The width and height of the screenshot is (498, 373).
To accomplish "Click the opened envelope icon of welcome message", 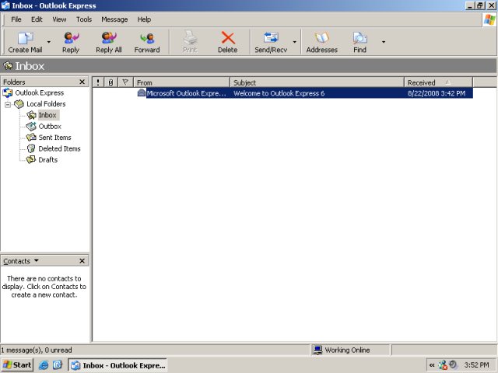I will coord(142,93).
